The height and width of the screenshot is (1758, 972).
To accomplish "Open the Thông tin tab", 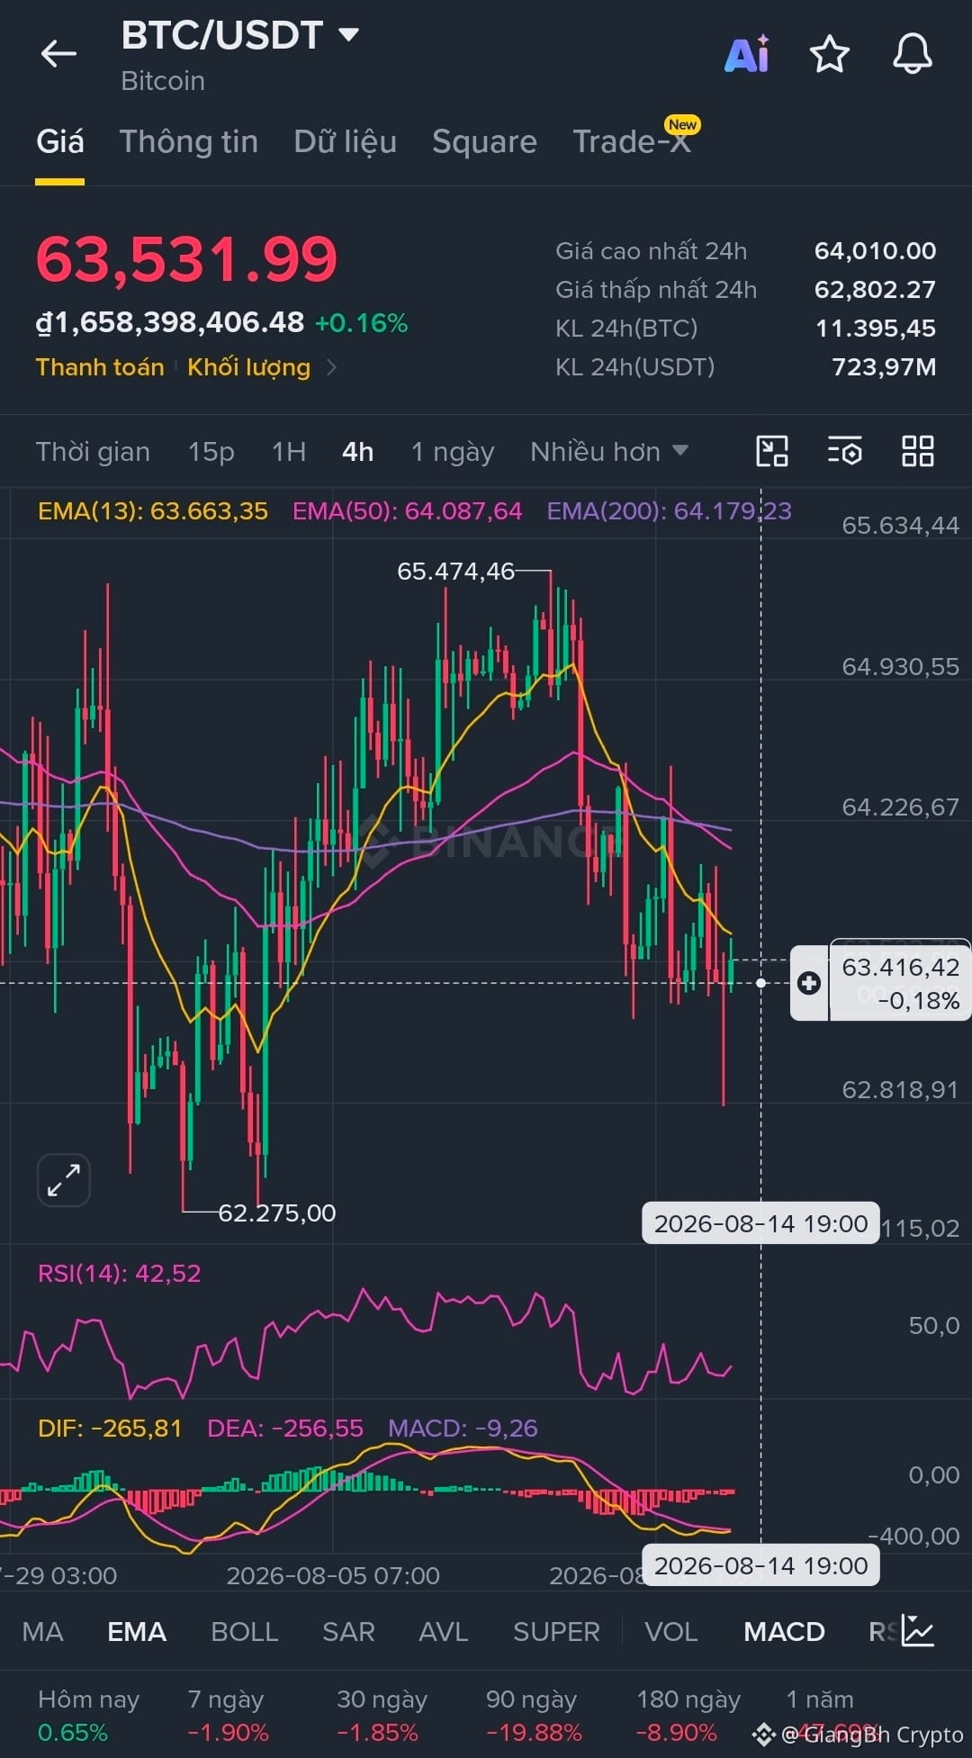I will (x=189, y=141).
